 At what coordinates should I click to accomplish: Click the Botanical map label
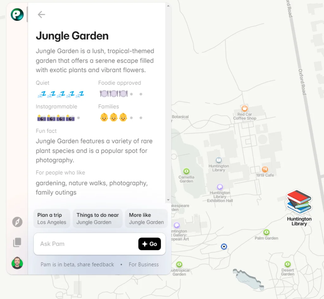(180, 117)
